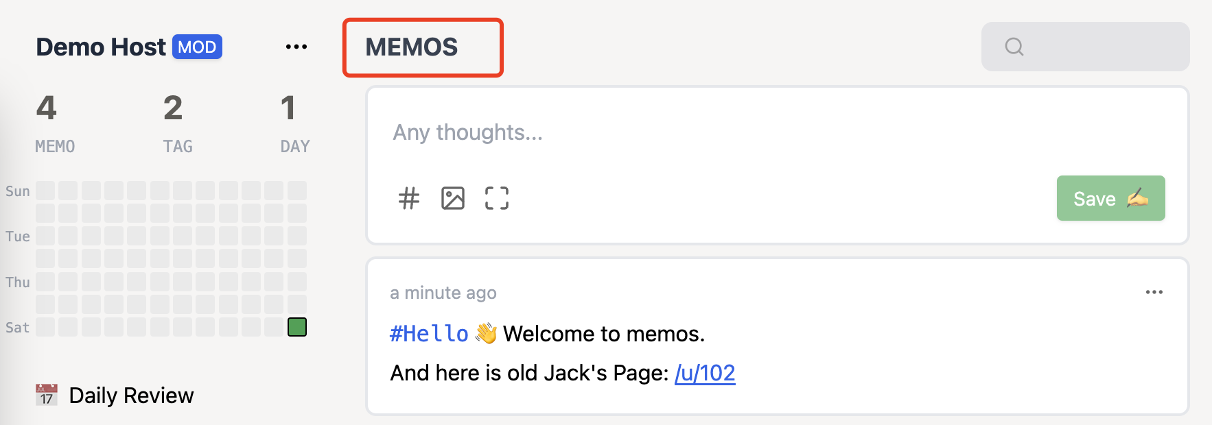Open Daily Review from the sidebar
The image size is (1212, 425).
(130, 395)
